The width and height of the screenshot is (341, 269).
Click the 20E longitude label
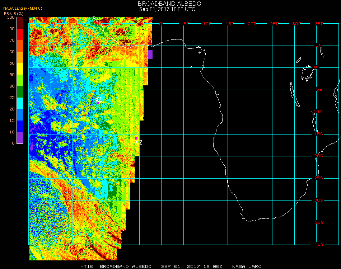[252, 24]
